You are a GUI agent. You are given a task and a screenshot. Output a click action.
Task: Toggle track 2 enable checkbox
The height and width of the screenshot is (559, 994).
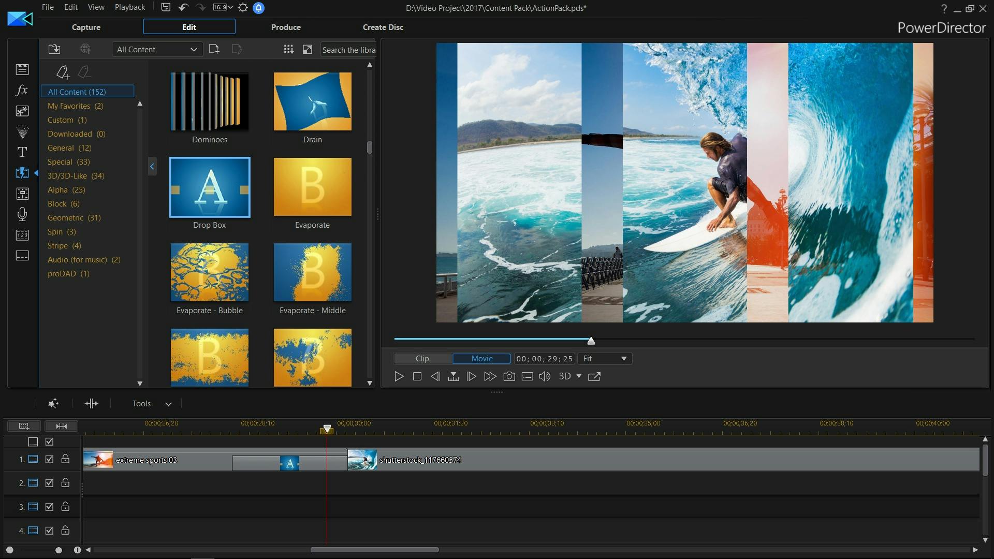[x=50, y=483]
